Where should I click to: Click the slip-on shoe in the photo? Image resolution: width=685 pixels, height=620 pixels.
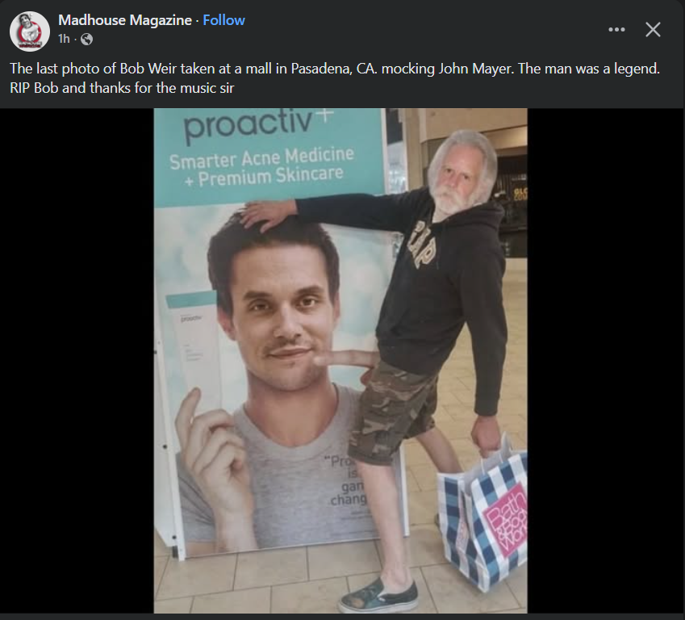point(378,597)
